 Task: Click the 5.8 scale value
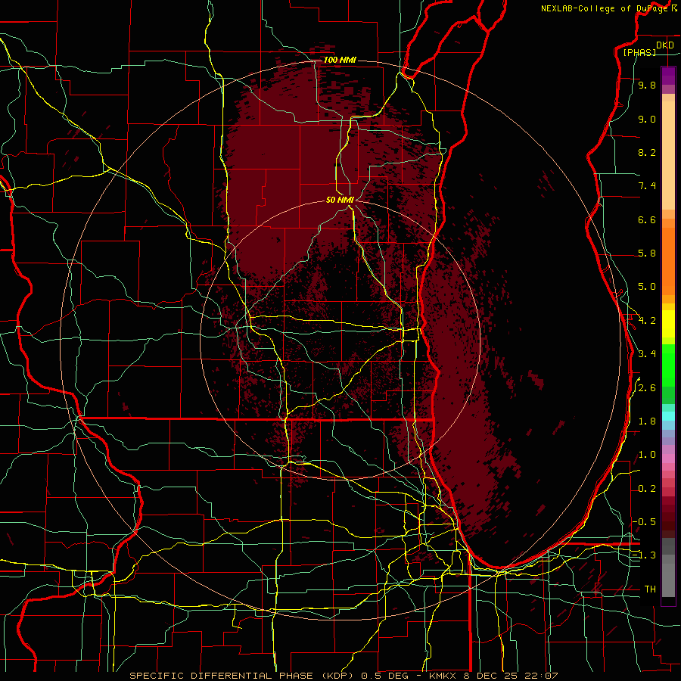tap(647, 253)
